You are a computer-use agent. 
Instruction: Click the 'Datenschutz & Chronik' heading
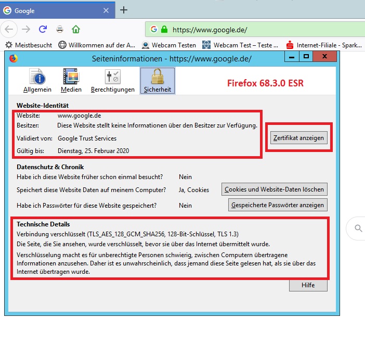[x=50, y=167]
